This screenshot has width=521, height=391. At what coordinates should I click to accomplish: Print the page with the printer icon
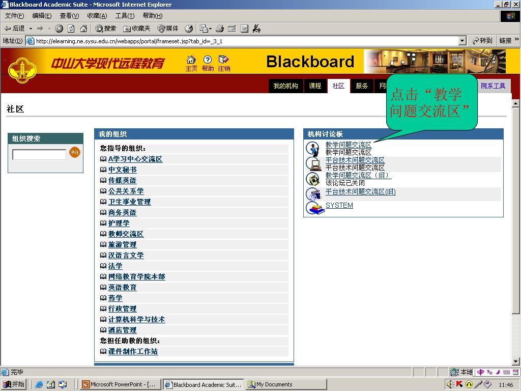[x=220, y=29]
